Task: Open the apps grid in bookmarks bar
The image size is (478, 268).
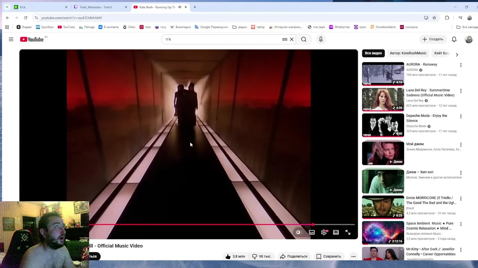Action: pos(7,27)
